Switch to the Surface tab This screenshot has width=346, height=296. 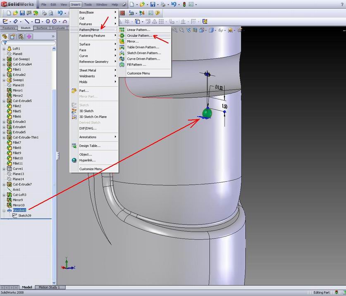pos(41,28)
